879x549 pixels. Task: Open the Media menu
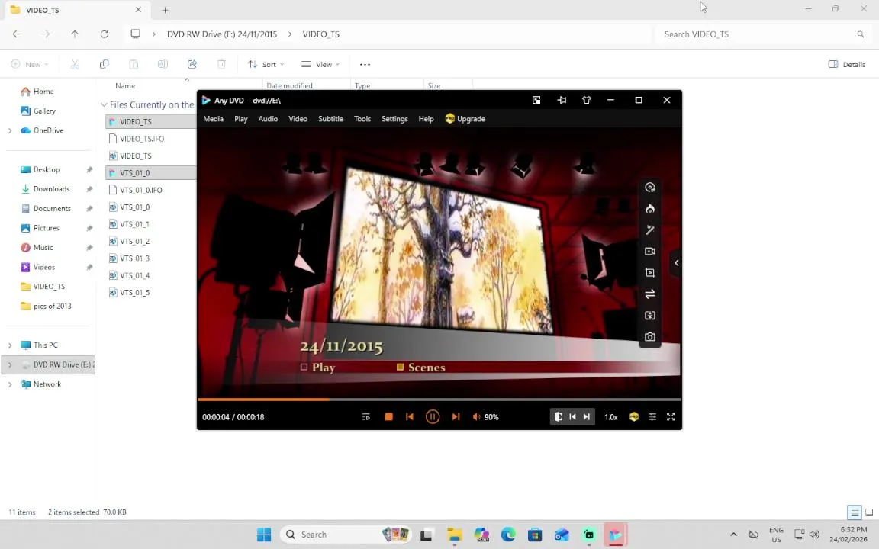(x=213, y=119)
